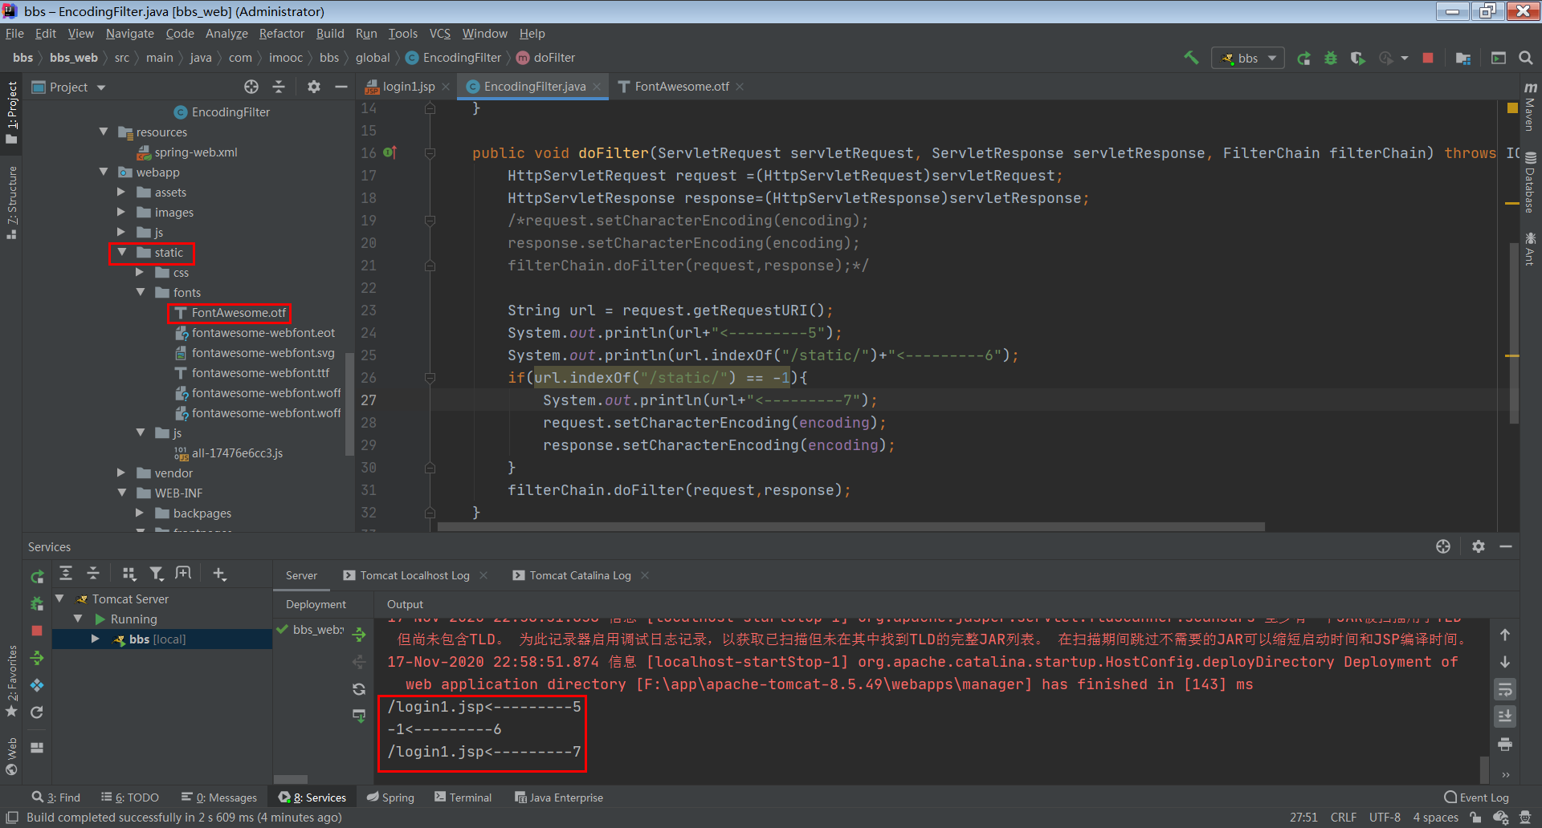Screen dimensions: 1542x828
Task: Open the Event Log
Action: [1476, 797]
